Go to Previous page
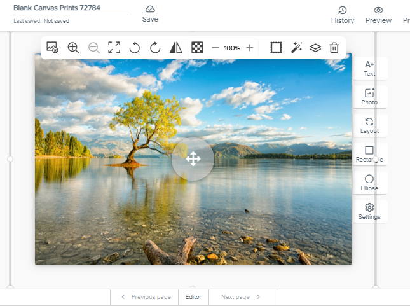Viewport: 410px width, 306px height. click(144, 297)
